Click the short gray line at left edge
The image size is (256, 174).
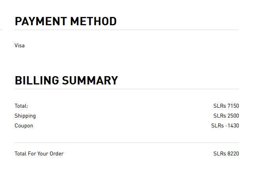coord(1,30)
